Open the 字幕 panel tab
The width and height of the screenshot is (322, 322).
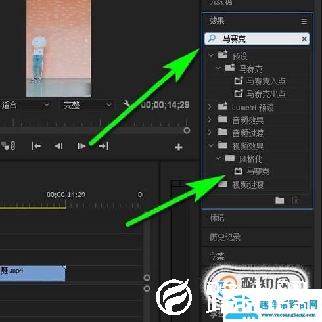[217, 256]
